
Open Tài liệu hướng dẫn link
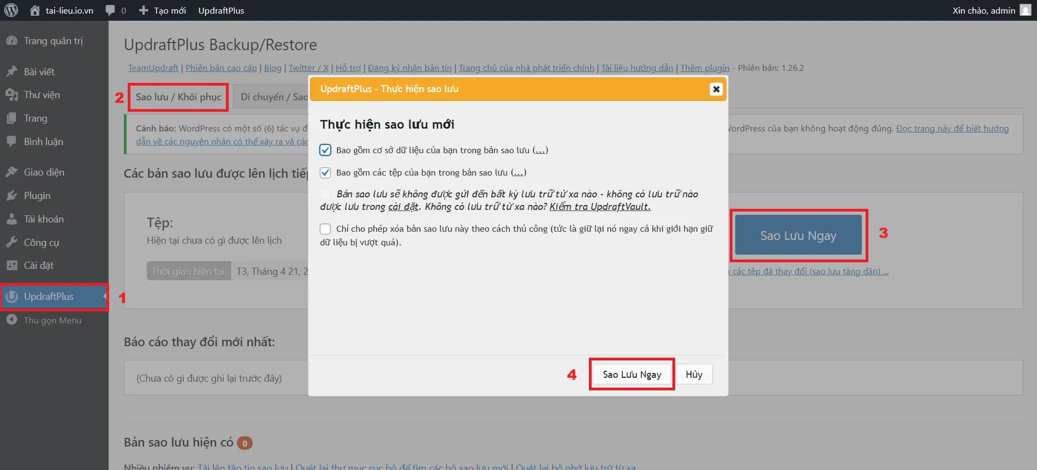(x=637, y=68)
